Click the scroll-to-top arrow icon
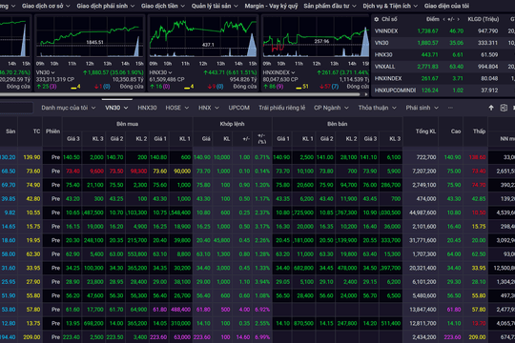 (x=491, y=108)
